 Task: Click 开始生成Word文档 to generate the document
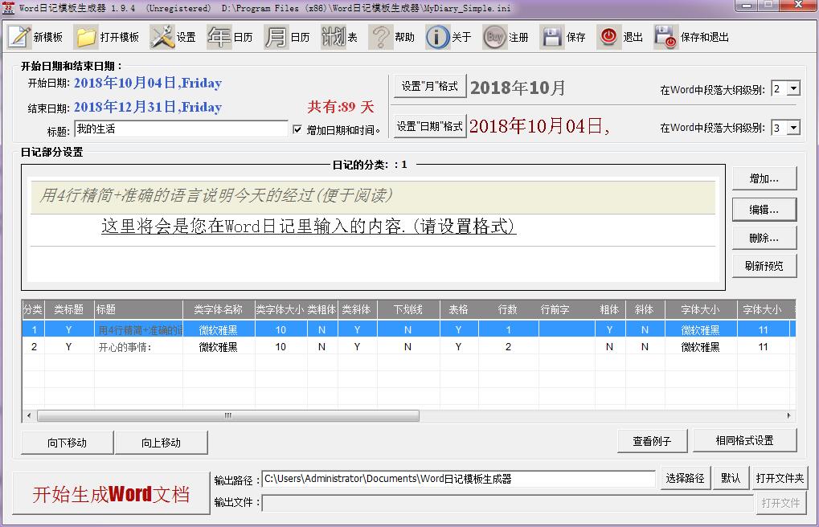click(110, 495)
